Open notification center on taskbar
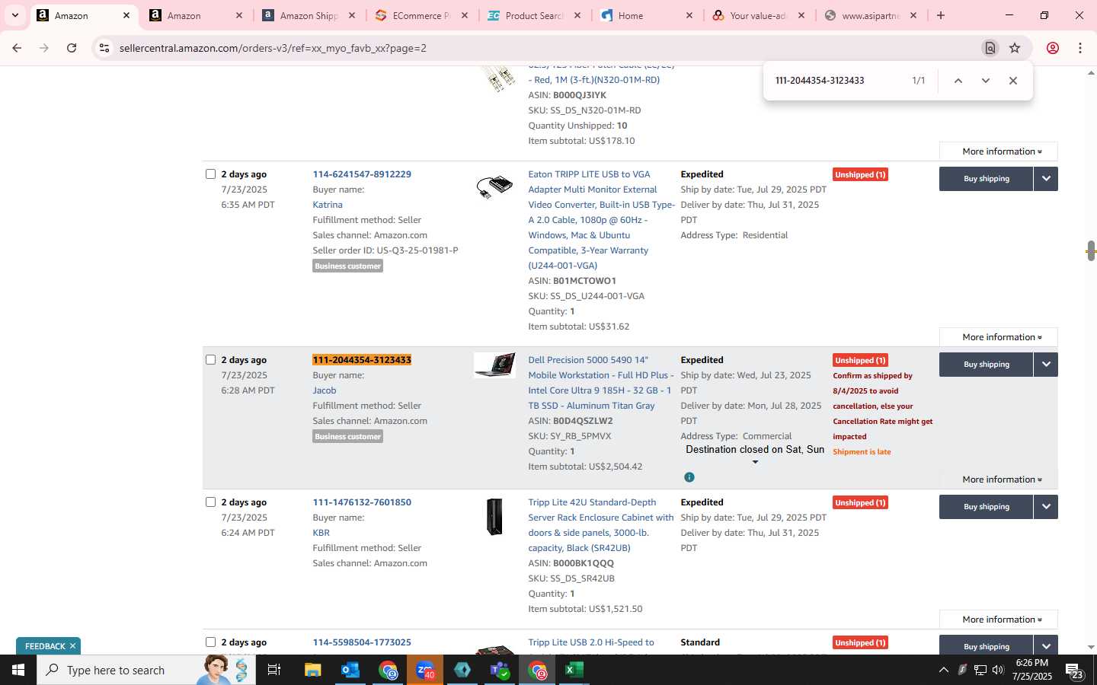This screenshot has height=685, width=1097. (x=1075, y=671)
